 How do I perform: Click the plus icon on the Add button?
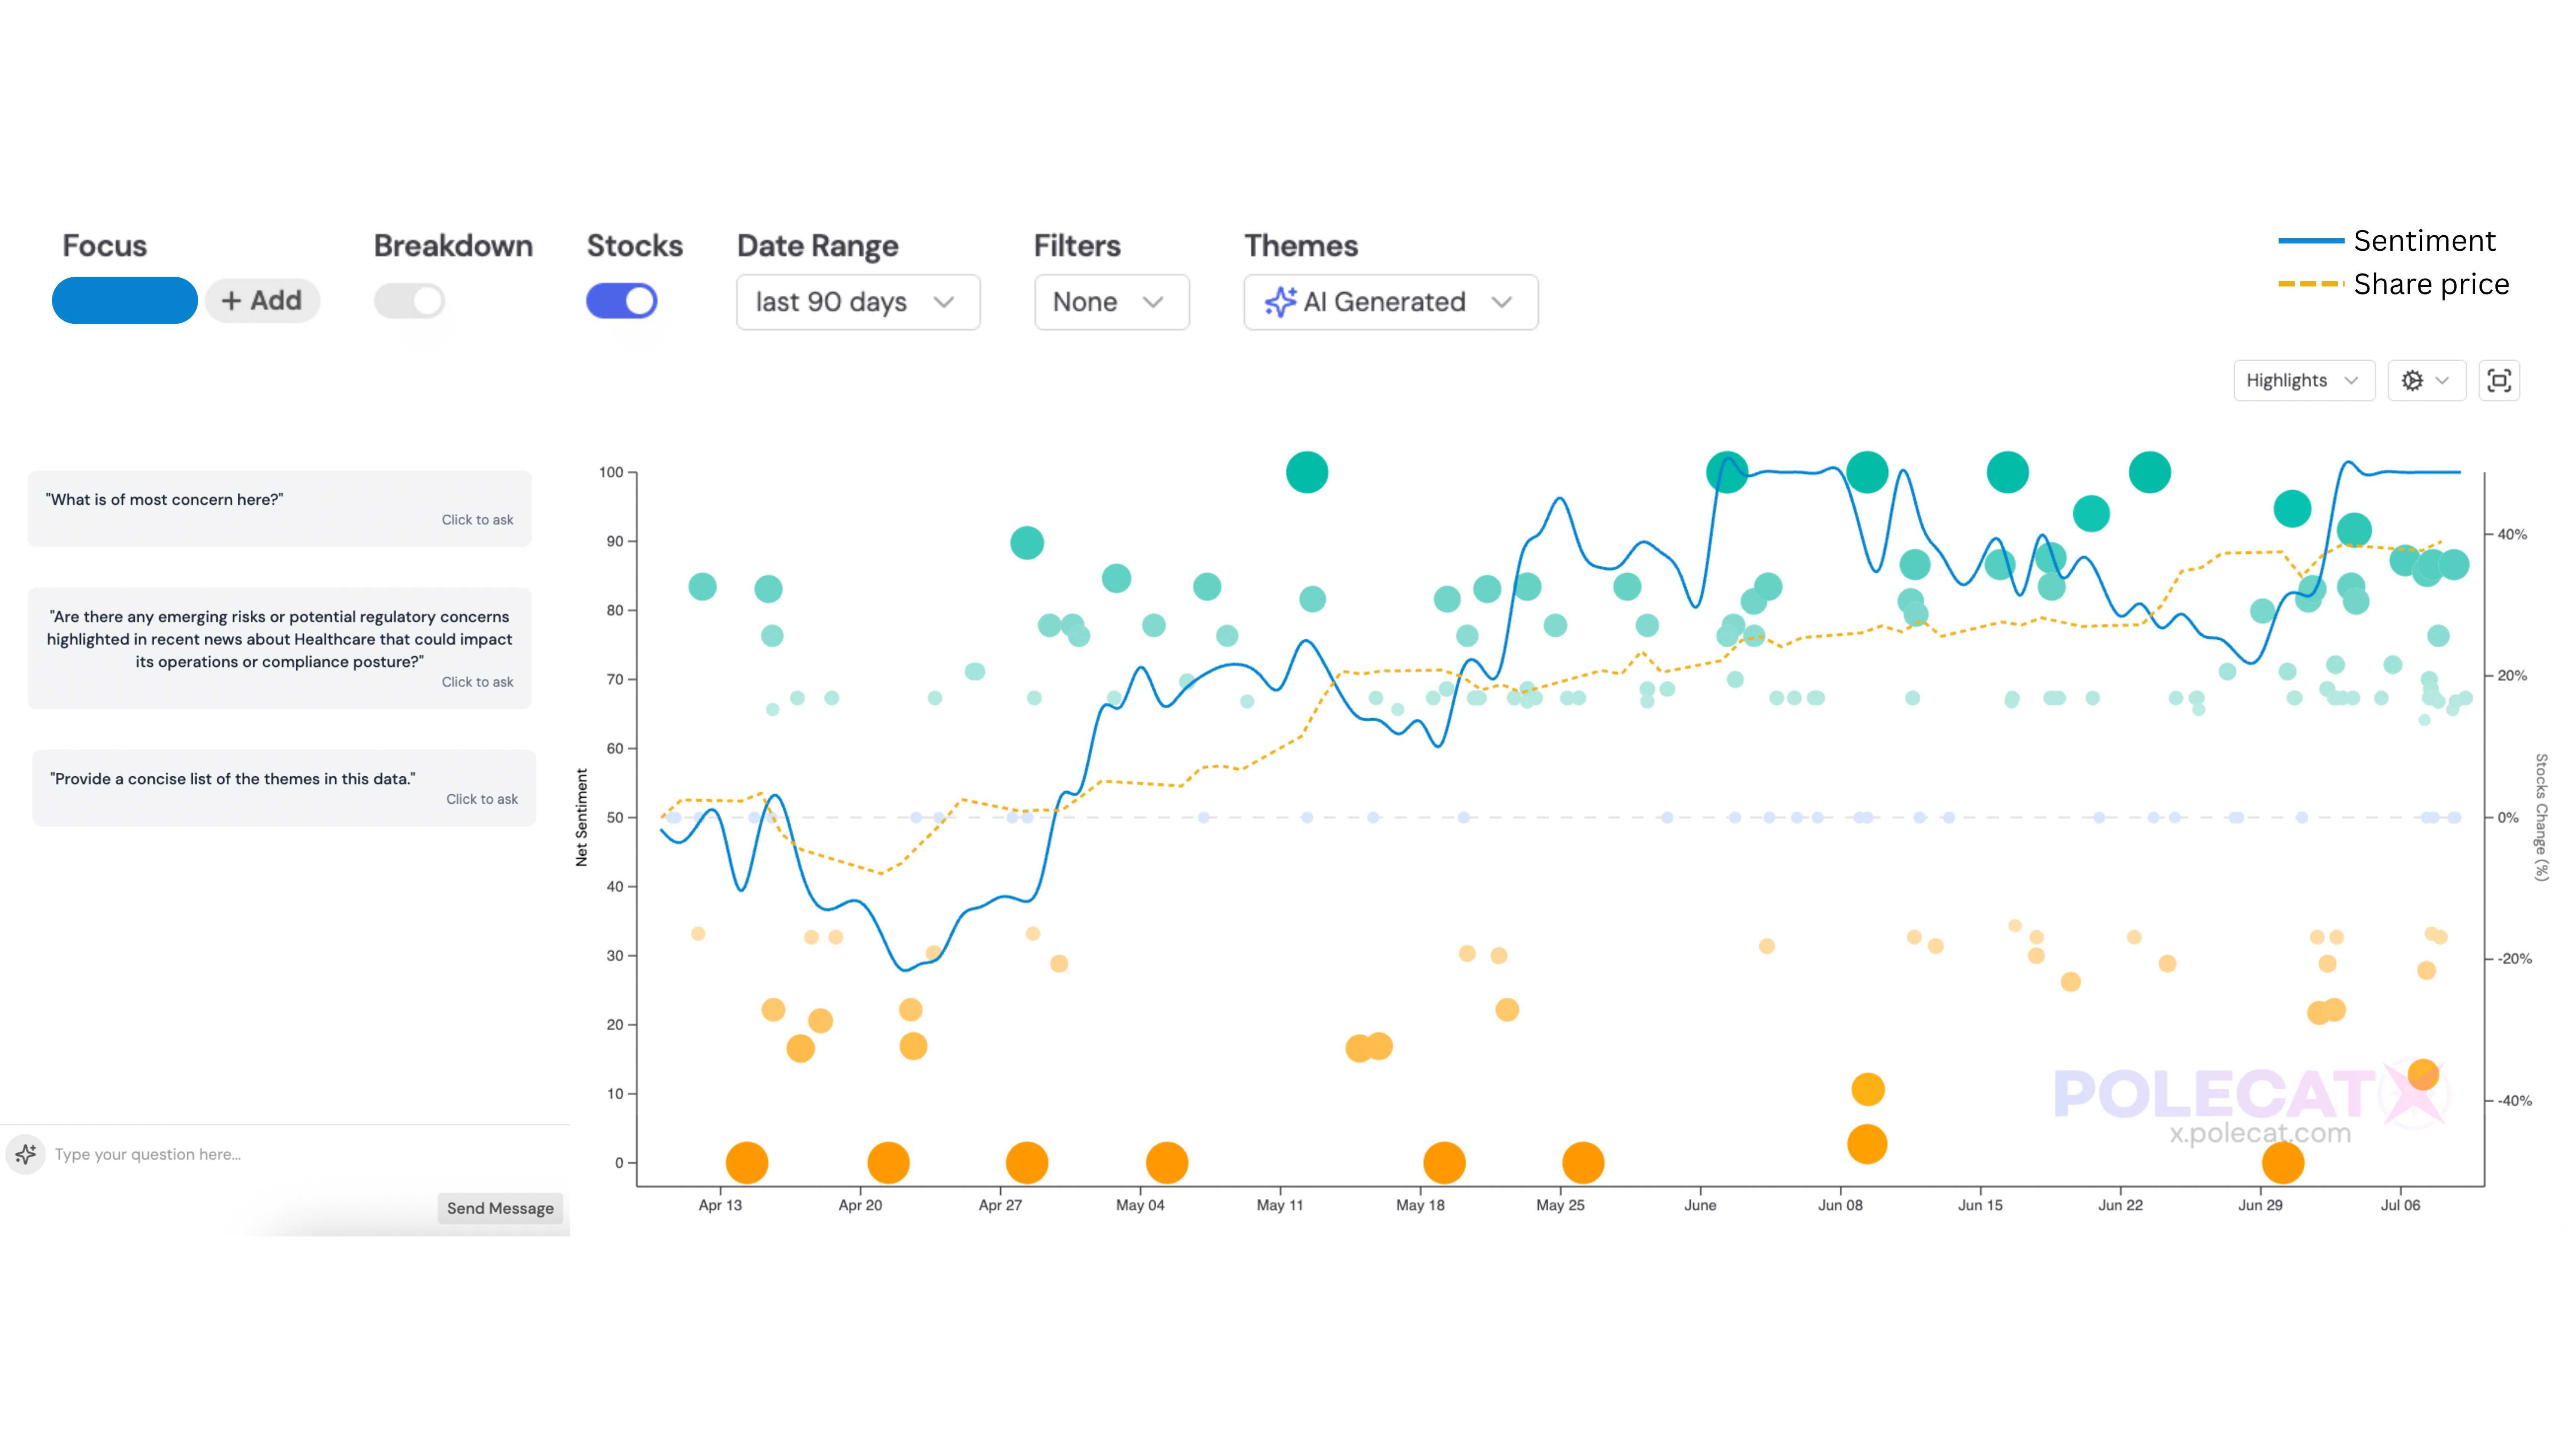(x=231, y=301)
